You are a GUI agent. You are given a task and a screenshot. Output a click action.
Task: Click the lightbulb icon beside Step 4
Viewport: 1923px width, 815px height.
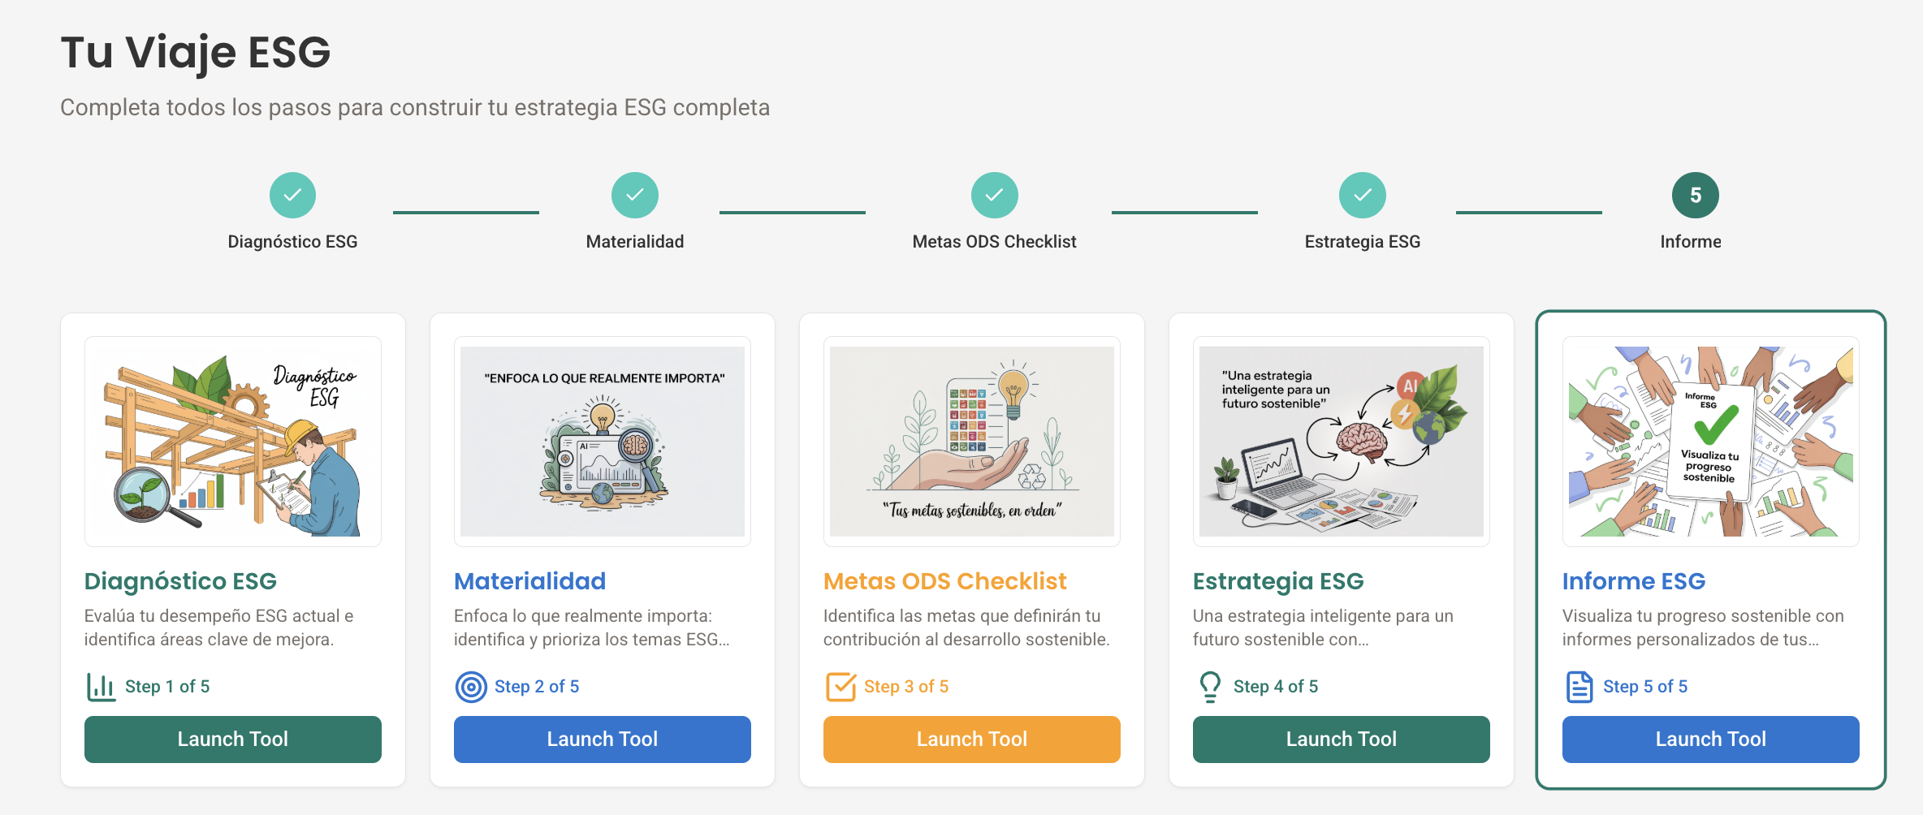[x=1210, y=687]
